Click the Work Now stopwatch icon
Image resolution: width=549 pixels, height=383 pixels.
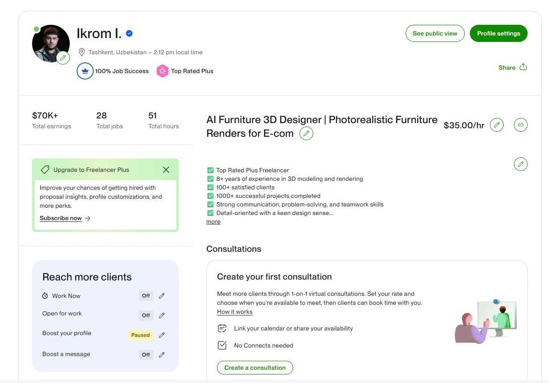point(45,296)
